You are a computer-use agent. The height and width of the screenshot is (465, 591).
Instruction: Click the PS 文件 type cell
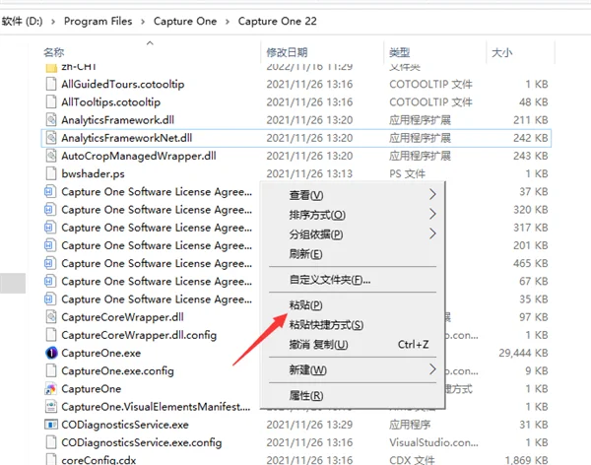407,173
